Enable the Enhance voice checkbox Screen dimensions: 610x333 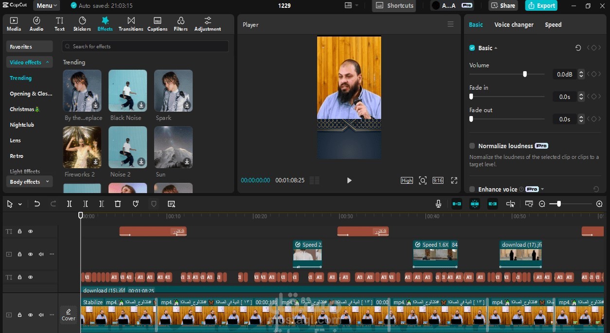[x=472, y=189]
